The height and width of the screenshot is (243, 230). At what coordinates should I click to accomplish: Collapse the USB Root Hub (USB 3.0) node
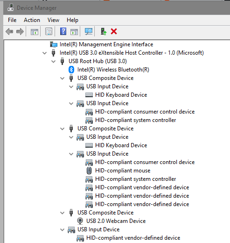tap(54, 62)
